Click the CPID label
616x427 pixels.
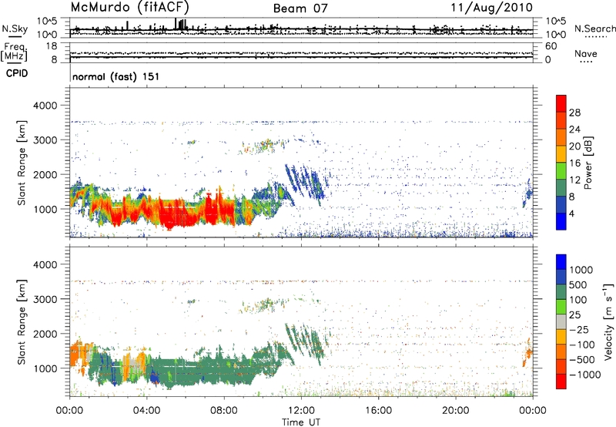(x=17, y=73)
